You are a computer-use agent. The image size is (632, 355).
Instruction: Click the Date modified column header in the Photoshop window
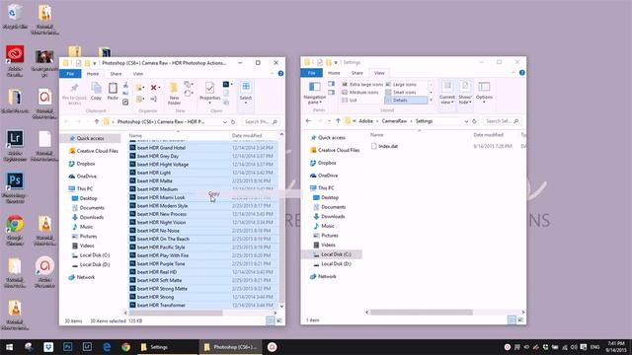coord(247,136)
